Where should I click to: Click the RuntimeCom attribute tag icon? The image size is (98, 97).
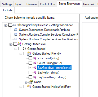[x=16, y=39]
